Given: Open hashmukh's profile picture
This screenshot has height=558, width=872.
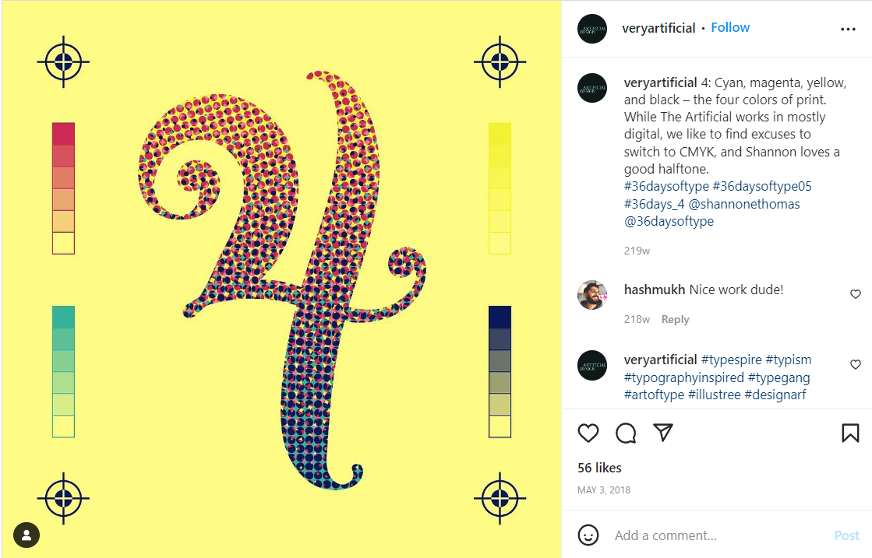Looking at the screenshot, I should pyautogui.click(x=592, y=295).
